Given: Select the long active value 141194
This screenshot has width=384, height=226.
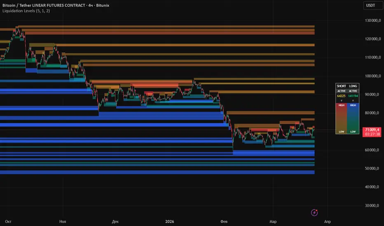Looking at the screenshot, I should tap(353, 96).
